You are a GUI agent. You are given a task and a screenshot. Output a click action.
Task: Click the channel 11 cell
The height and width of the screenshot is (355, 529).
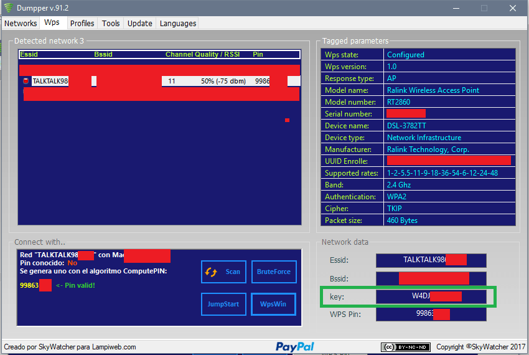(171, 81)
